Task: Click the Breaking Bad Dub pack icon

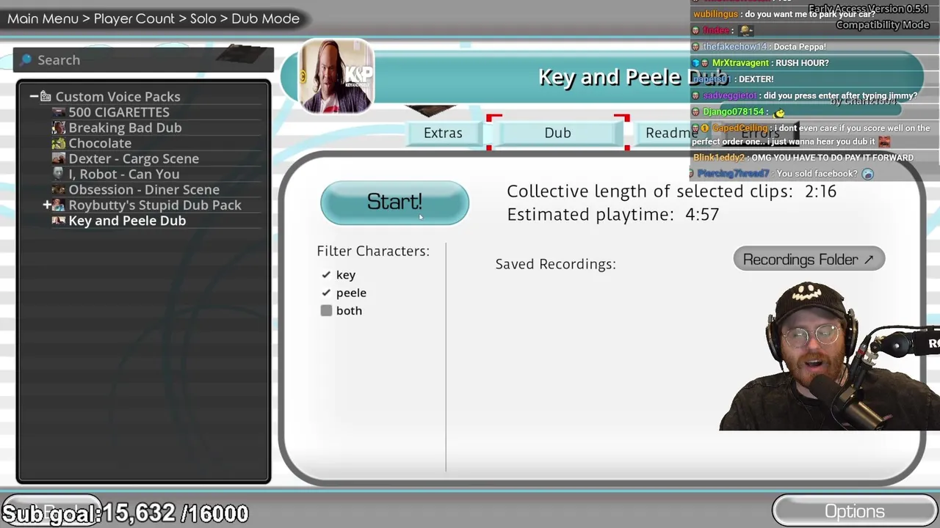Action: tap(59, 128)
